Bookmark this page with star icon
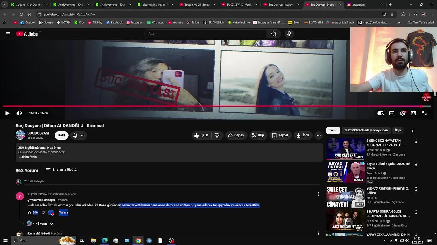This screenshot has height=245, width=437. coord(392,14)
